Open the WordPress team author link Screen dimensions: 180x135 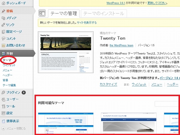pyautogui.click(x=121, y=45)
